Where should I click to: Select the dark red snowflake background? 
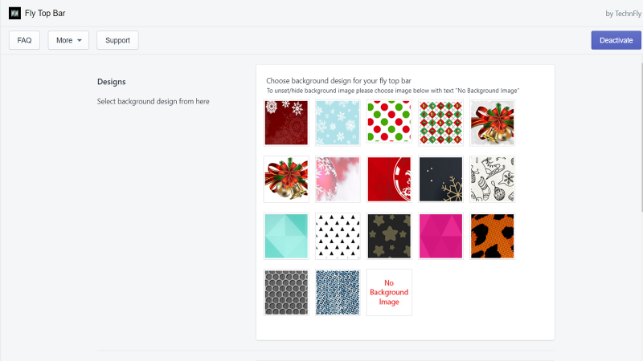[286, 123]
